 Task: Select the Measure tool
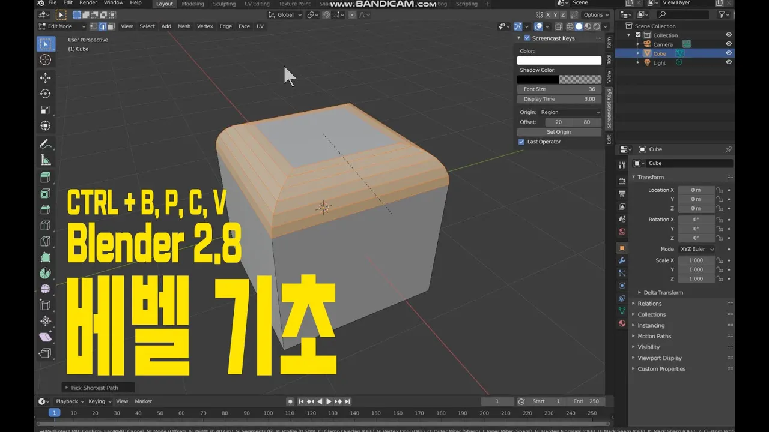pos(45,160)
